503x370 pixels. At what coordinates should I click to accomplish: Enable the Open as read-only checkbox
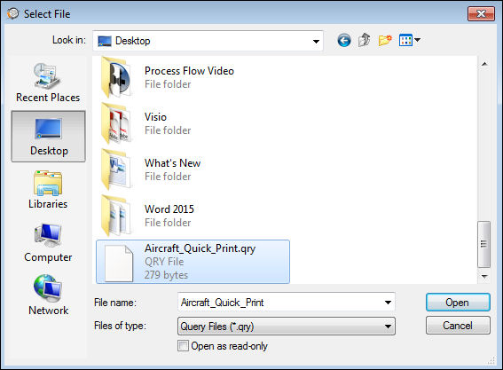point(183,346)
